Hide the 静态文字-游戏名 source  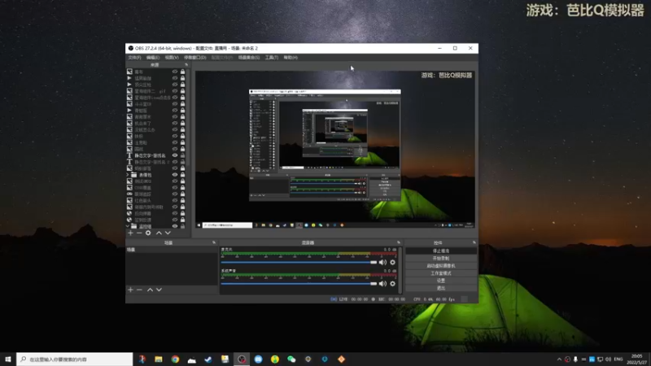[175, 155]
